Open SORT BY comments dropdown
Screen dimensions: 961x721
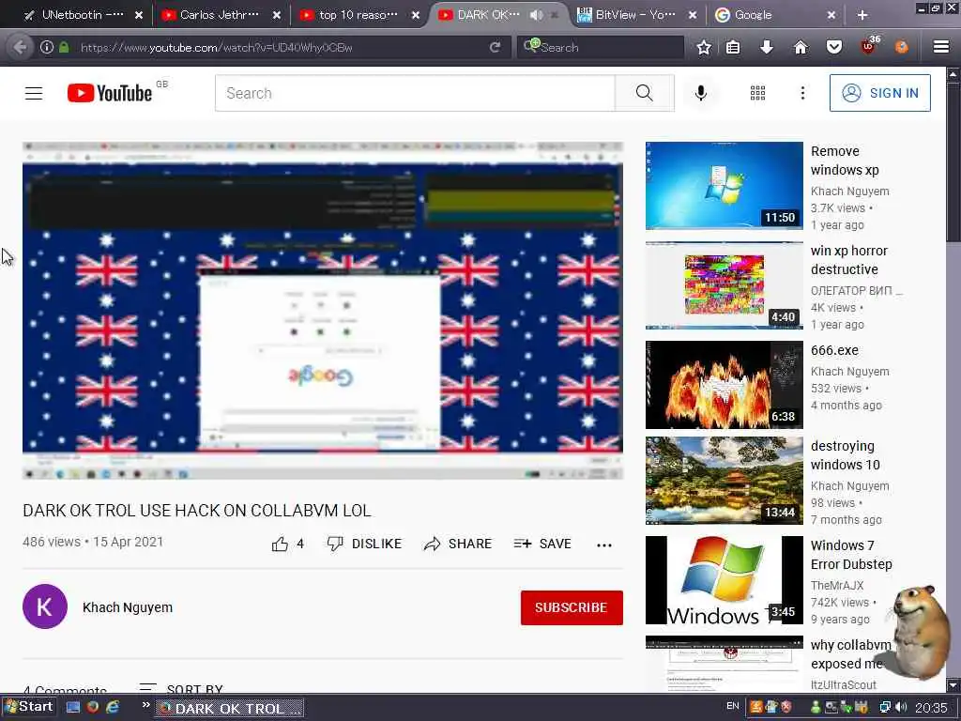(181, 688)
